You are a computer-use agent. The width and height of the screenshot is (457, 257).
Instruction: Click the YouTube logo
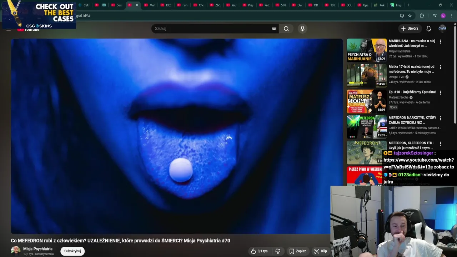[x=29, y=30]
